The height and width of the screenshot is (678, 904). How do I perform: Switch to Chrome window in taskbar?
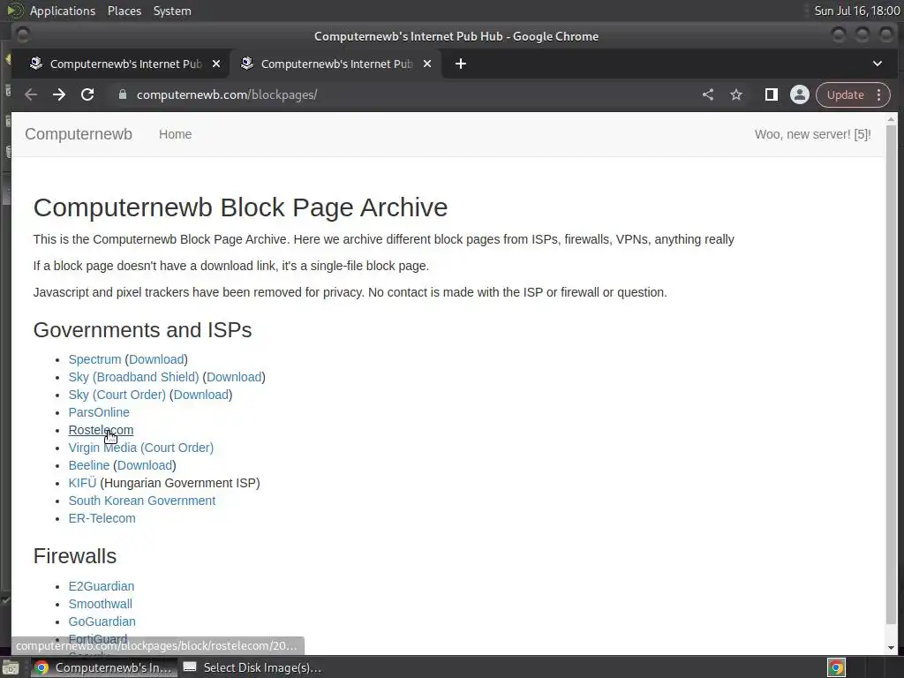click(x=102, y=667)
